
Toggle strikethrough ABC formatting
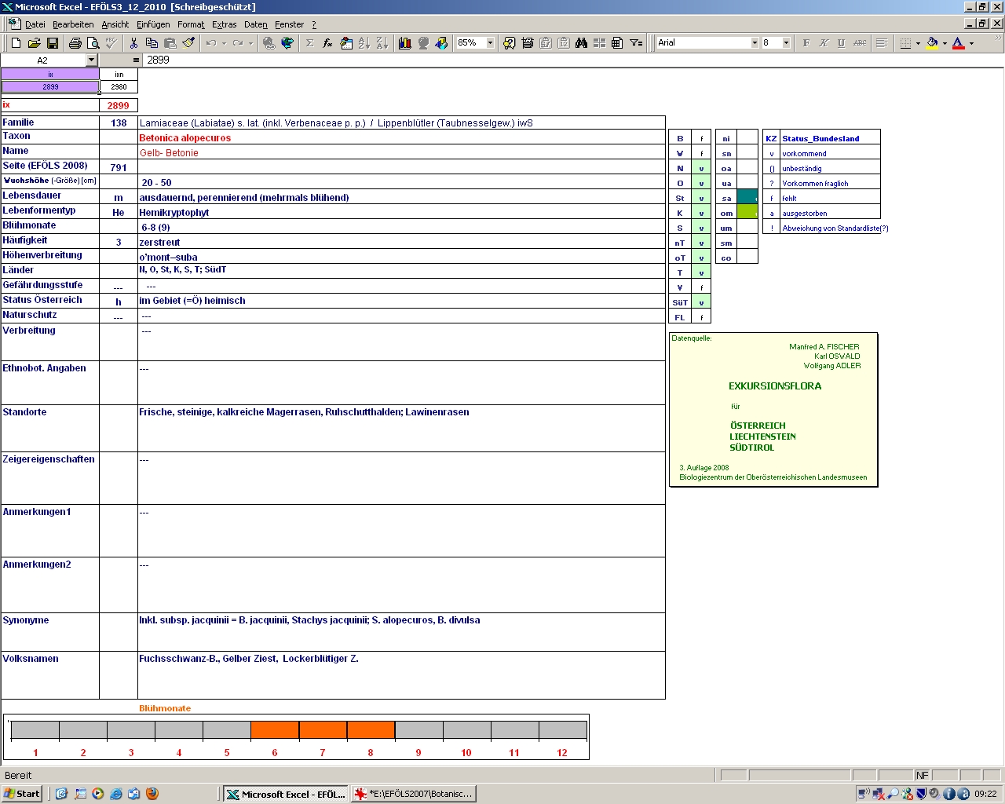click(x=860, y=43)
